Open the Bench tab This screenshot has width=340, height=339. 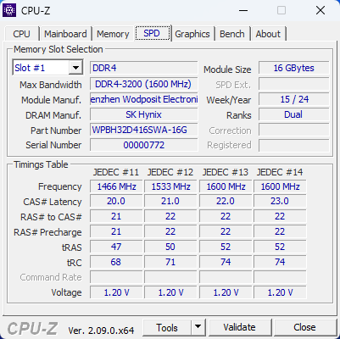232,34
